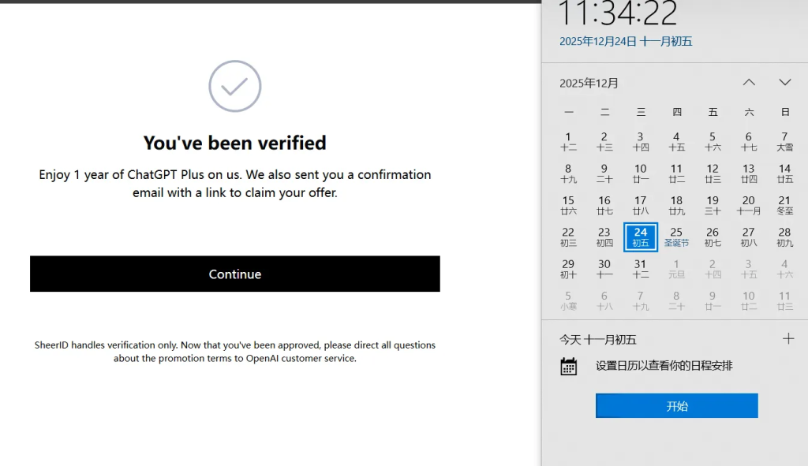This screenshot has height=466, width=808.
Task: Click the plus icon to add event
Action: (787, 338)
